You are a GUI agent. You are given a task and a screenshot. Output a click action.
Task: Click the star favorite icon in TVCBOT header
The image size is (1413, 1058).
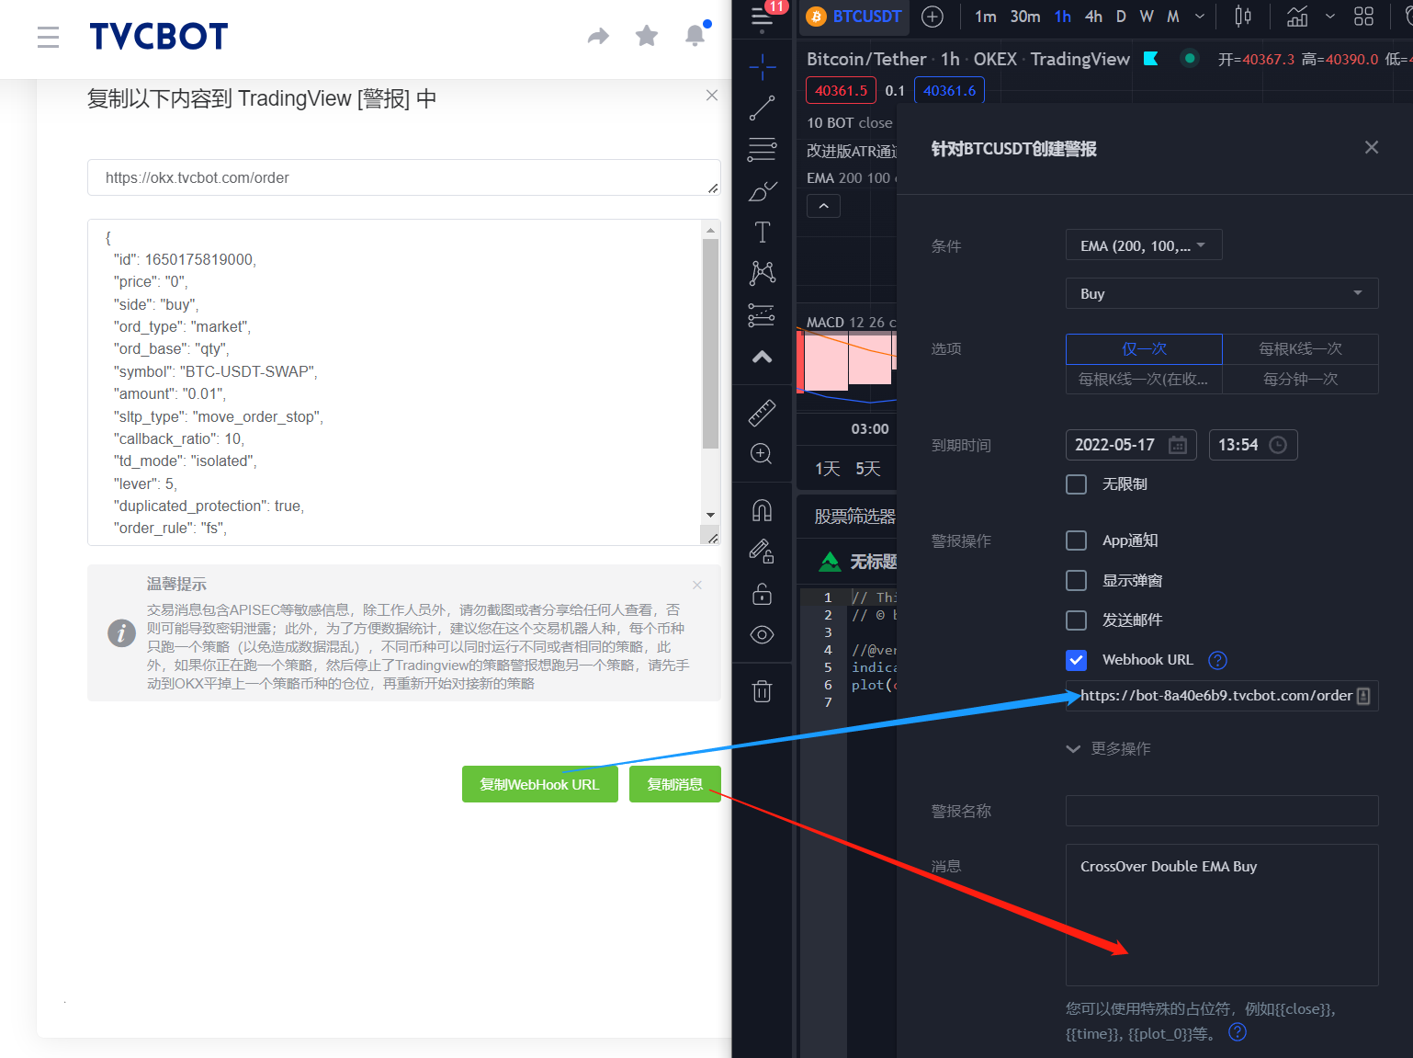pyautogui.click(x=647, y=36)
